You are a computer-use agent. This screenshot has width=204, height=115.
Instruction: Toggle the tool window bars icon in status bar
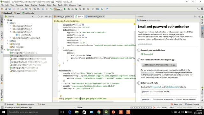[x=2, y=107]
